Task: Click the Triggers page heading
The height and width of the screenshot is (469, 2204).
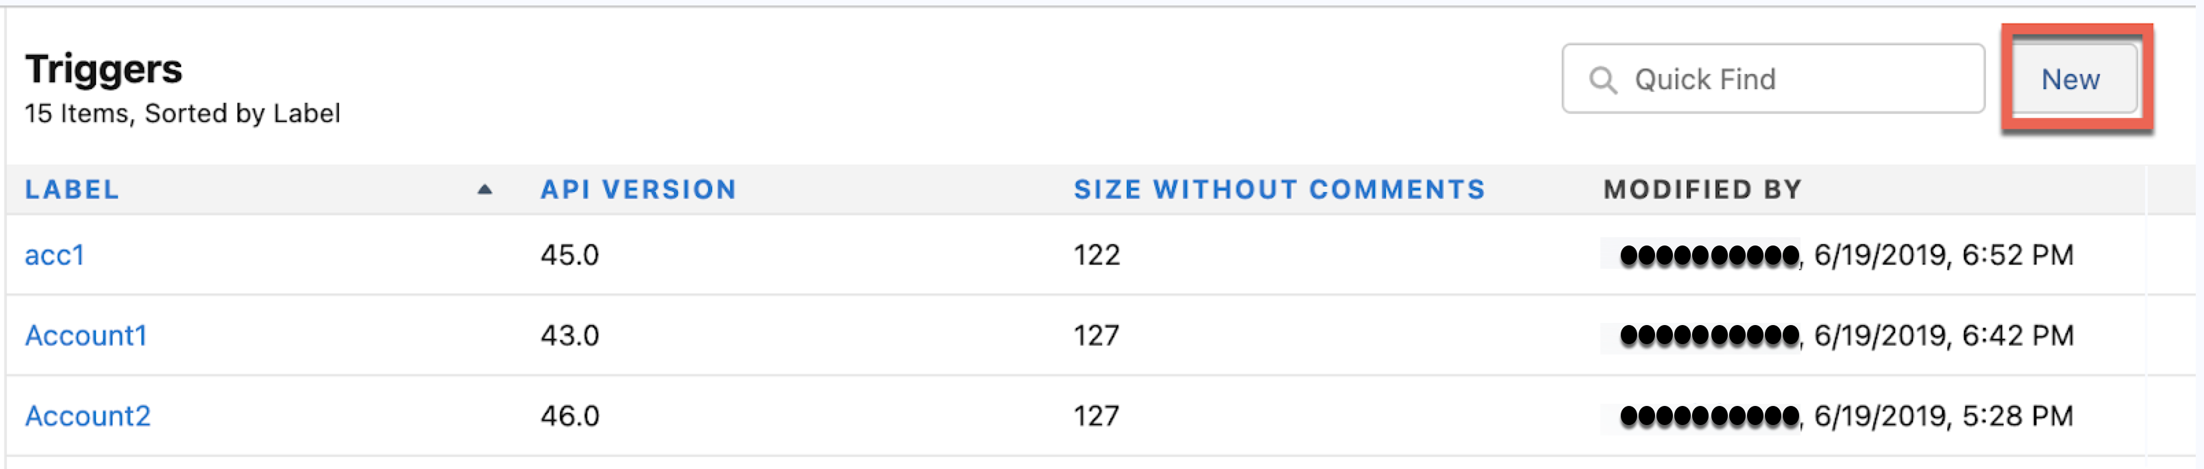Action: pyautogui.click(x=104, y=70)
